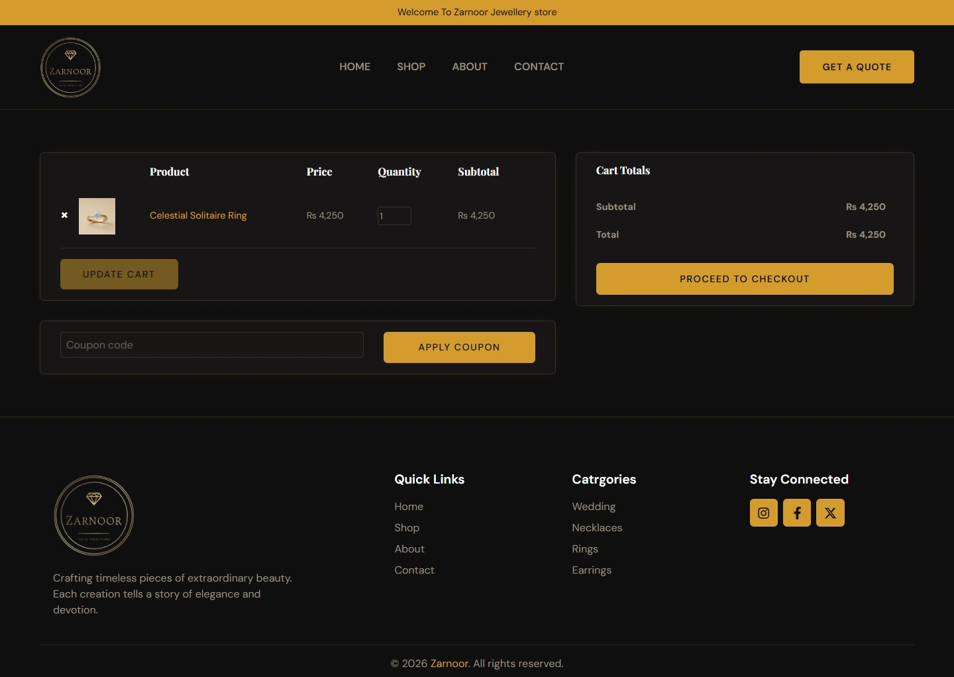
Task: Proceed to checkout
Action: tap(745, 279)
